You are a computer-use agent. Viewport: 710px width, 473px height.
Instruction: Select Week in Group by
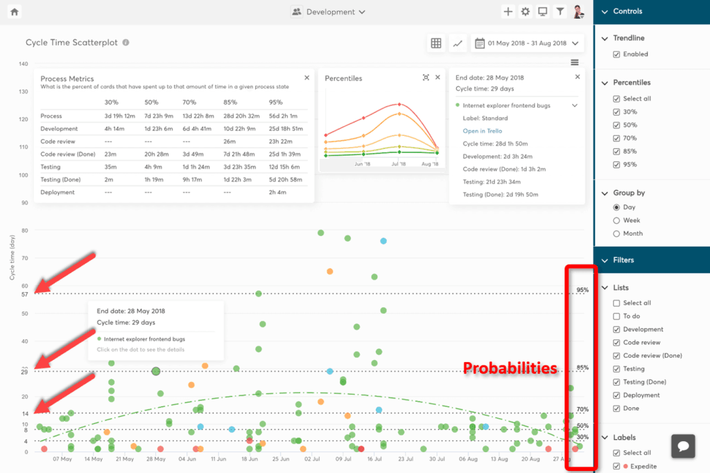(616, 221)
